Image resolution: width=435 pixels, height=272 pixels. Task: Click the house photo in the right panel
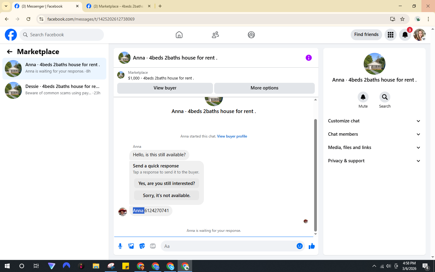tap(375, 64)
